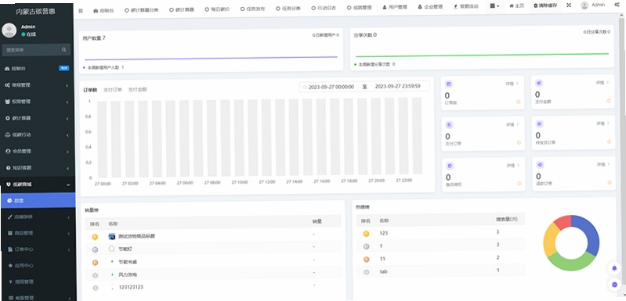Click the search magnifier icon in sidebar
The image size is (626, 301).
pyautogui.click(x=64, y=50)
